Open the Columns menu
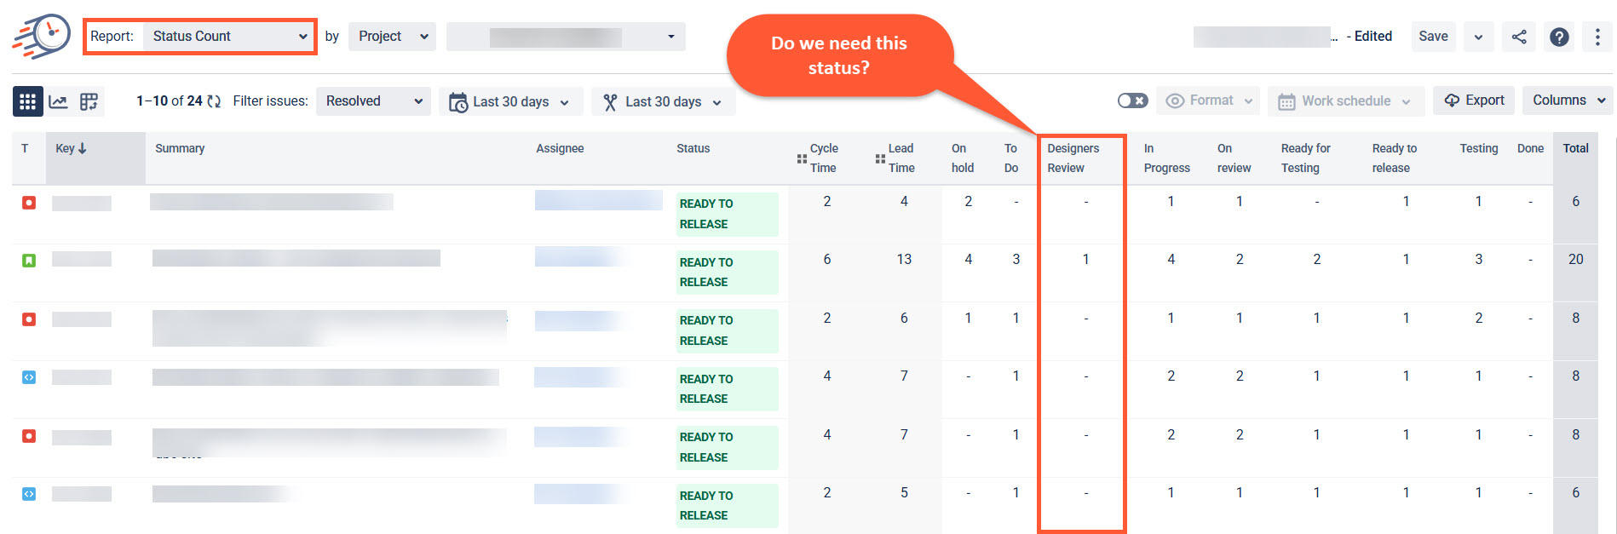Image resolution: width=1617 pixels, height=534 pixels. click(x=1568, y=100)
